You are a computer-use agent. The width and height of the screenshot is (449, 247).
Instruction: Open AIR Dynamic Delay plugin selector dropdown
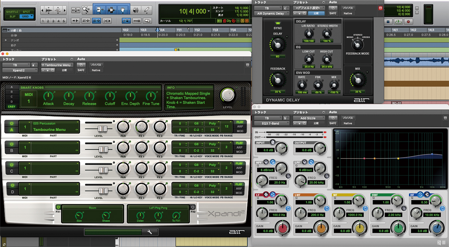coord(272,13)
